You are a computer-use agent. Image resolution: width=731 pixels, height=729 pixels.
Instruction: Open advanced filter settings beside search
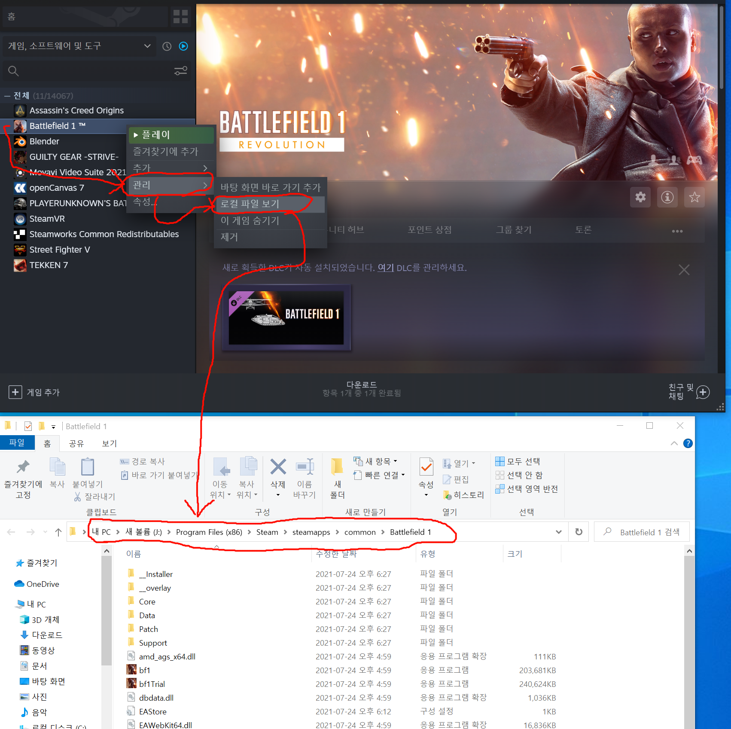(x=181, y=71)
